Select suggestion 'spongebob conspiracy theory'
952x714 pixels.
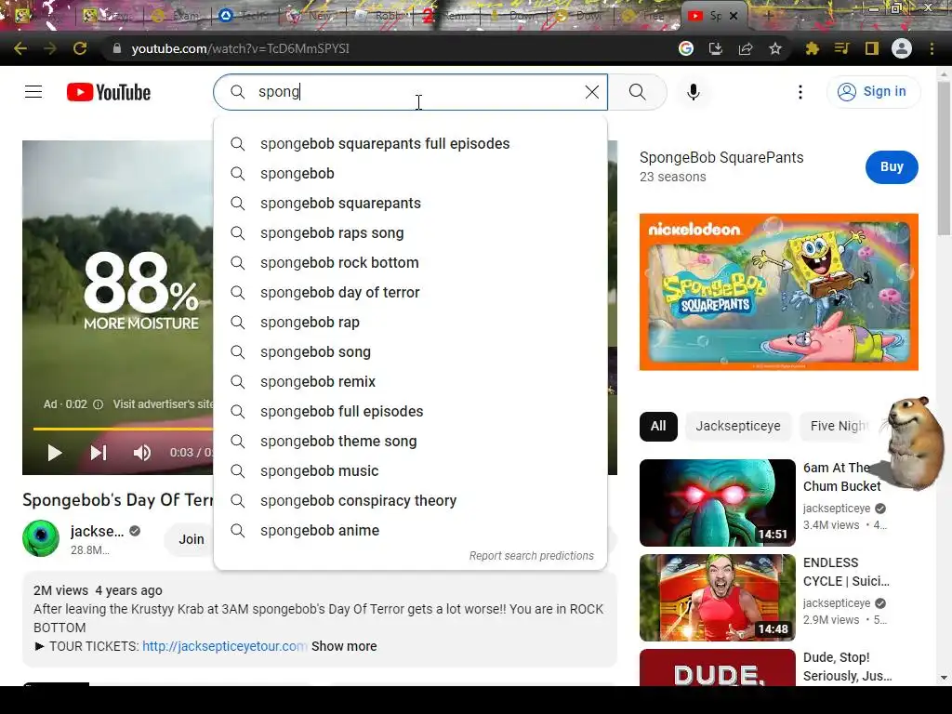(x=410, y=501)
